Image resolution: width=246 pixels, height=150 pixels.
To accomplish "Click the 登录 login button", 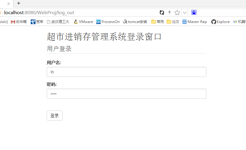I will coord(55,116).
